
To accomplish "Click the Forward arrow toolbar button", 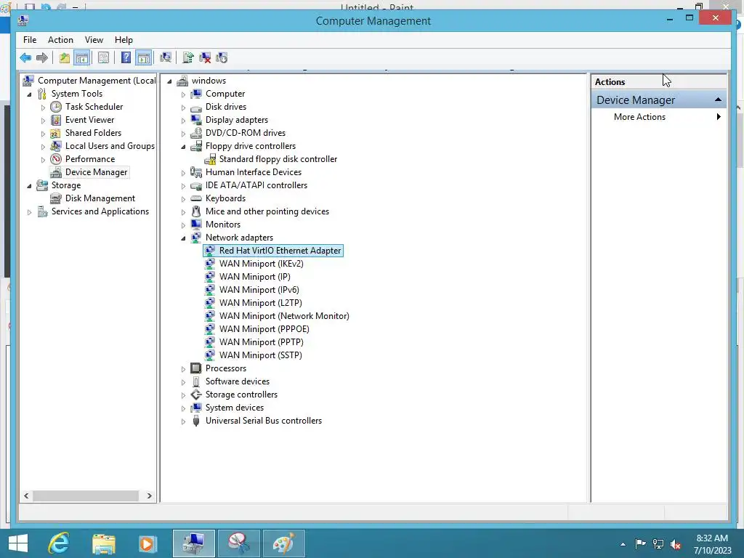I will point(42,58).
